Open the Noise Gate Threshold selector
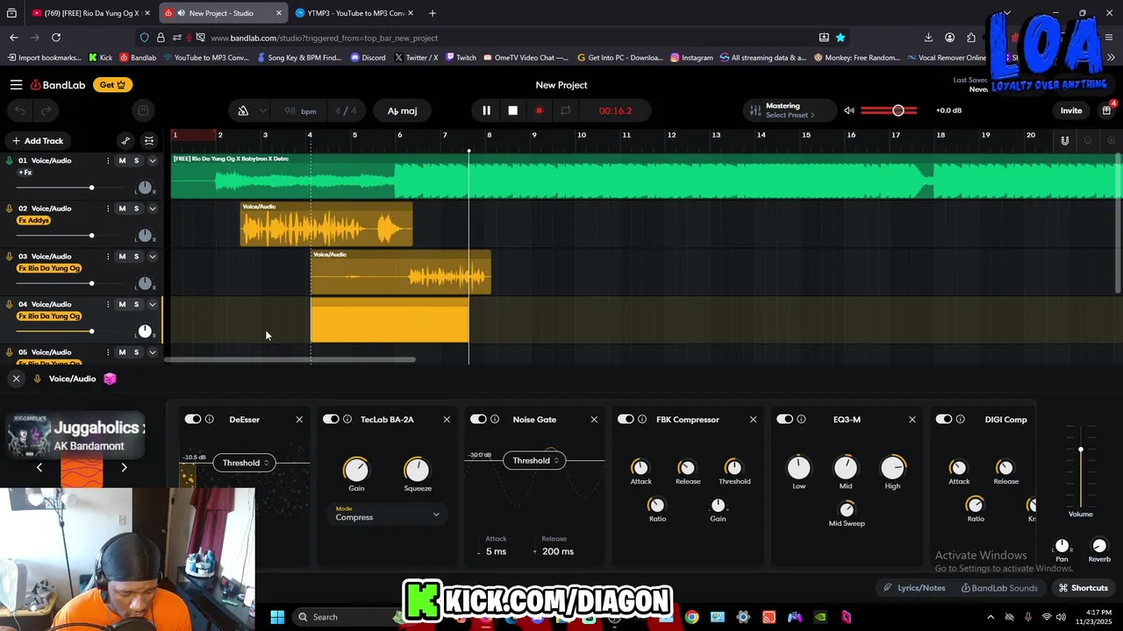Image resolution: width=1123 pixels, height=631 pixels. (x=534, y=460)
